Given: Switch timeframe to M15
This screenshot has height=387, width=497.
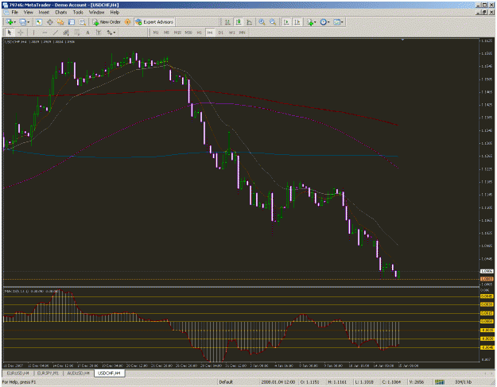Looking at the screenshot, I should tap(177, 33).
